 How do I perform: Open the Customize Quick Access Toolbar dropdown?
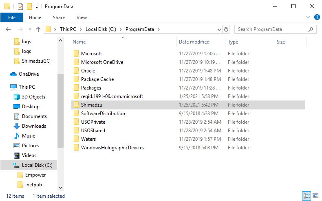pyautogui.click(x=37, y=7)
